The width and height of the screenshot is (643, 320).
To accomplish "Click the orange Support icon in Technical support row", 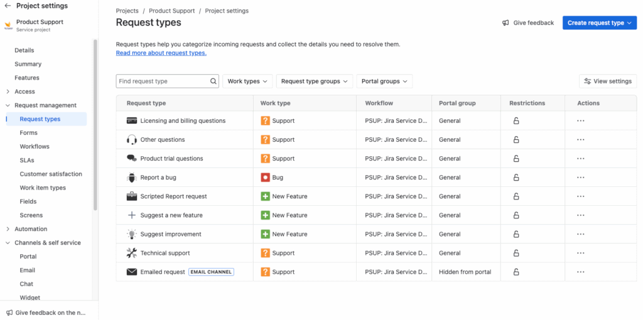I will (x=266, y=253).
